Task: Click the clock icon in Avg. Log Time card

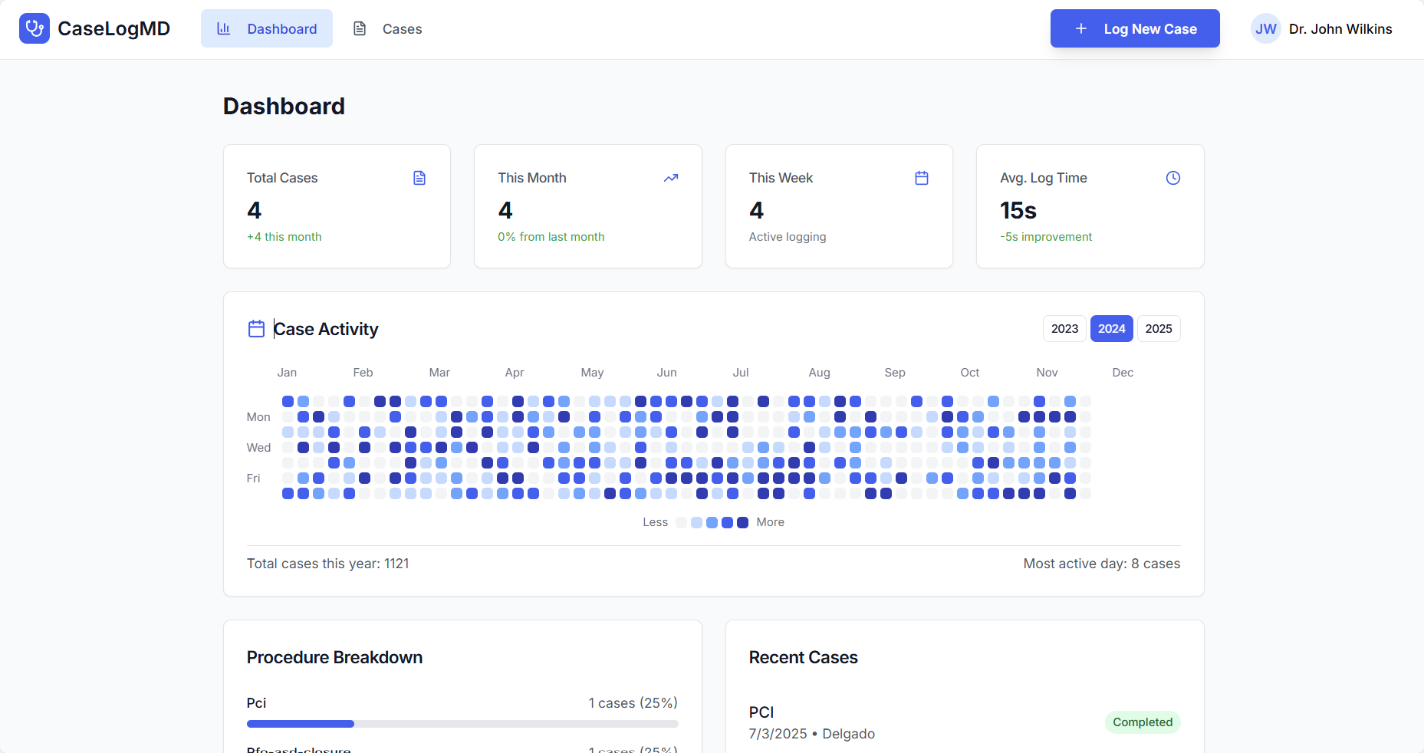Action: coord(1172,178)
